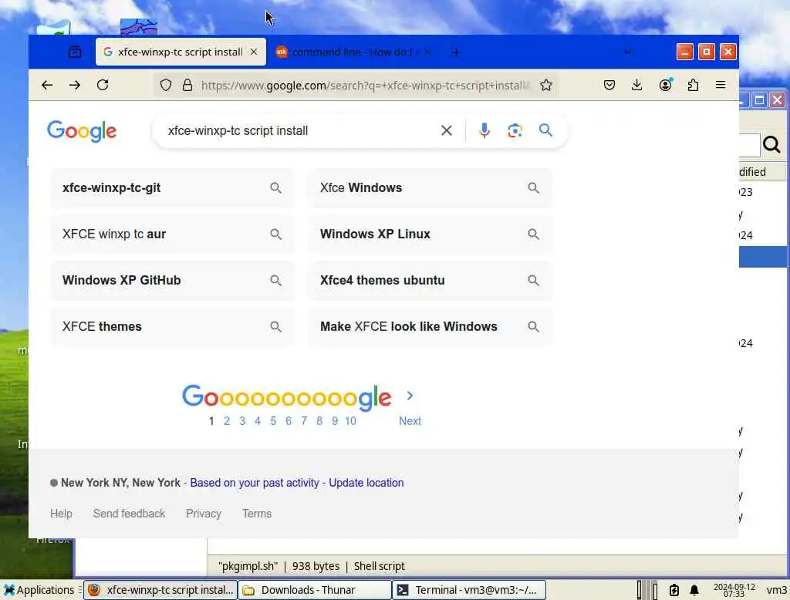Search related term Xfce Windows

pos(430,188)
